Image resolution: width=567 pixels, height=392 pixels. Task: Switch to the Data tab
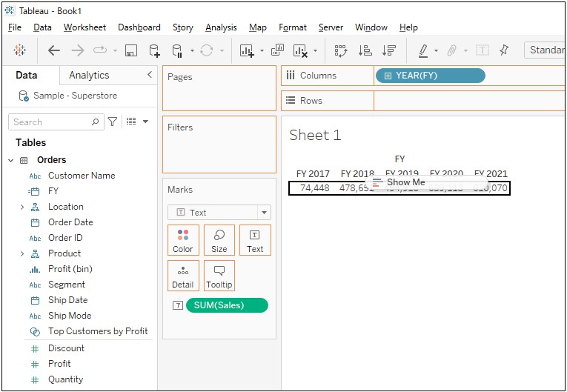pyautogui.click(x=27, y=76)
